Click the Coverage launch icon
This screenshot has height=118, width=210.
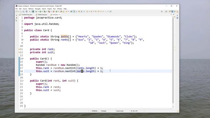(45, 11)
